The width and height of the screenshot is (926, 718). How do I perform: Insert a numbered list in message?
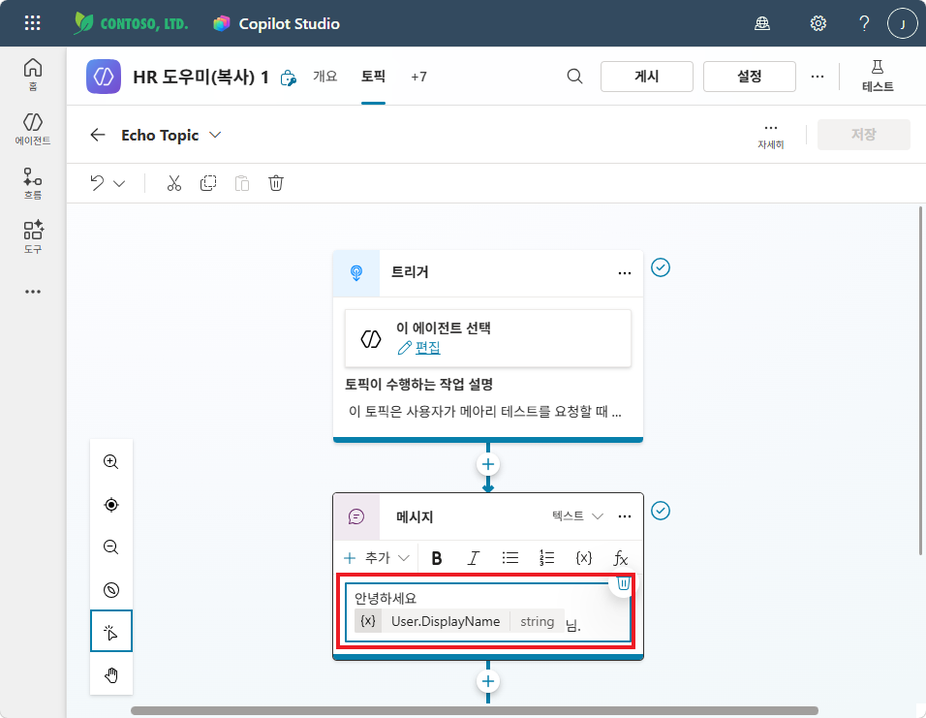[x=547, y=558]
